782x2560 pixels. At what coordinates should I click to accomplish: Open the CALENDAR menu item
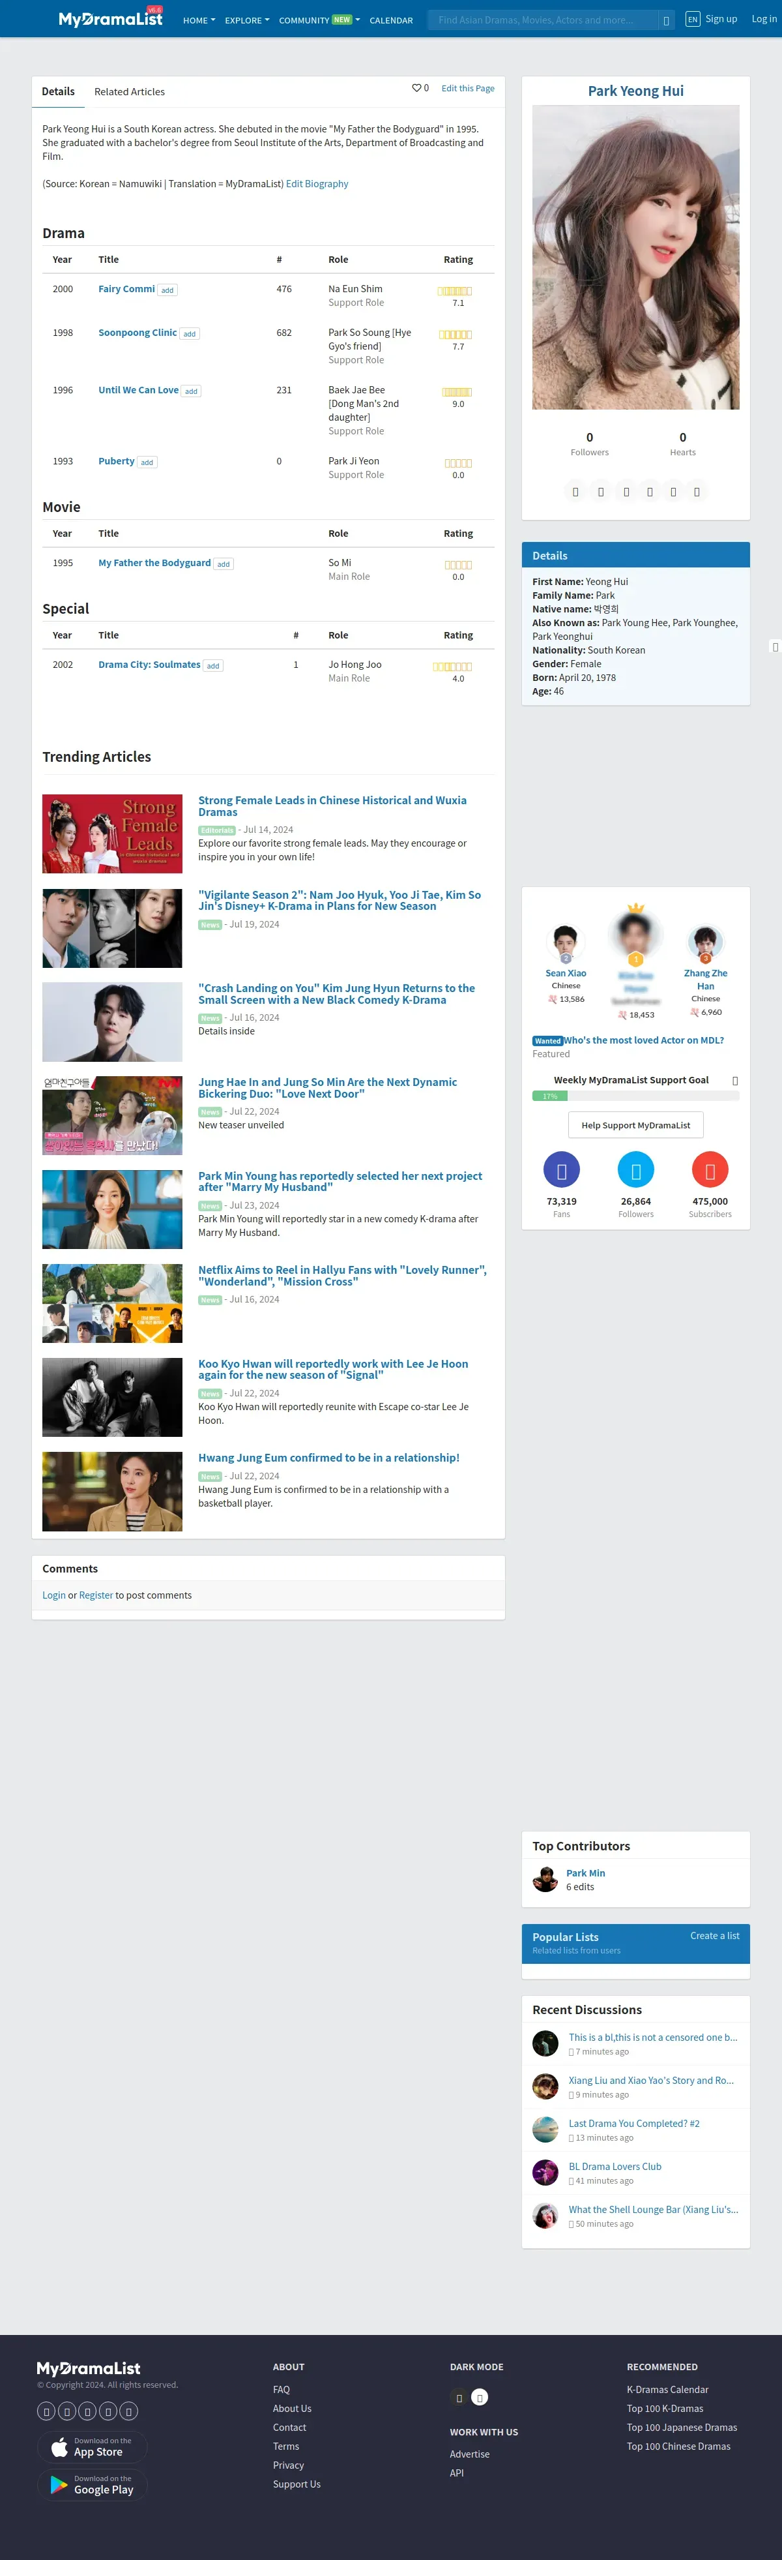click(x=391, y=20)
